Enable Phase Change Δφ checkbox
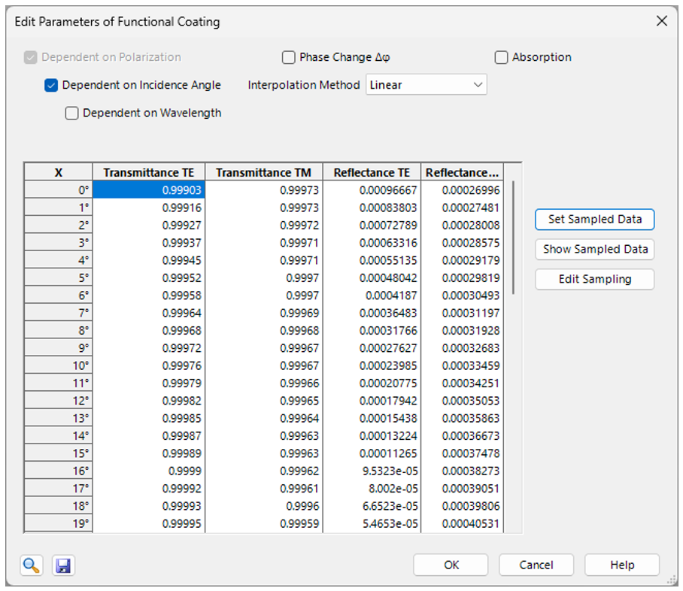Image resolution: width=683 pixels, height=591 pixels. (x=288, y=57)
